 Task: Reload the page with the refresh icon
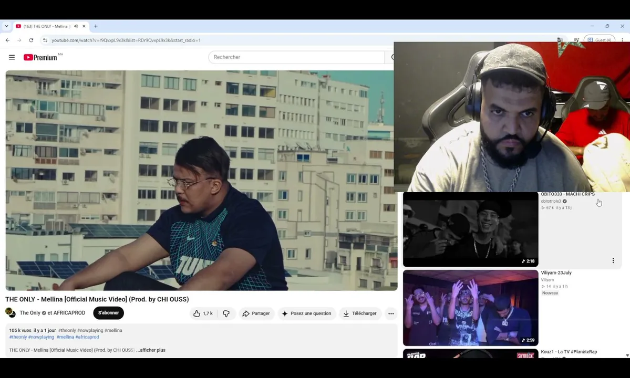(x=31, y=40)
